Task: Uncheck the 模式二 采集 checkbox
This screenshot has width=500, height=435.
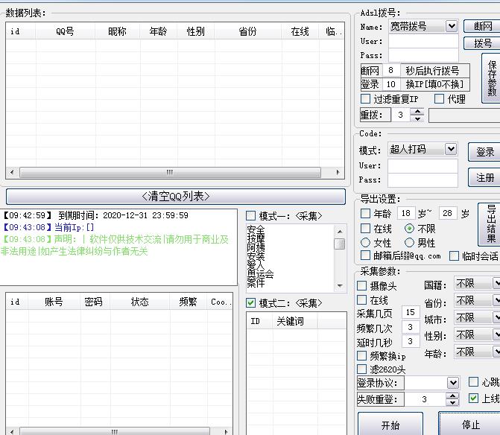Action: point(251,303)
